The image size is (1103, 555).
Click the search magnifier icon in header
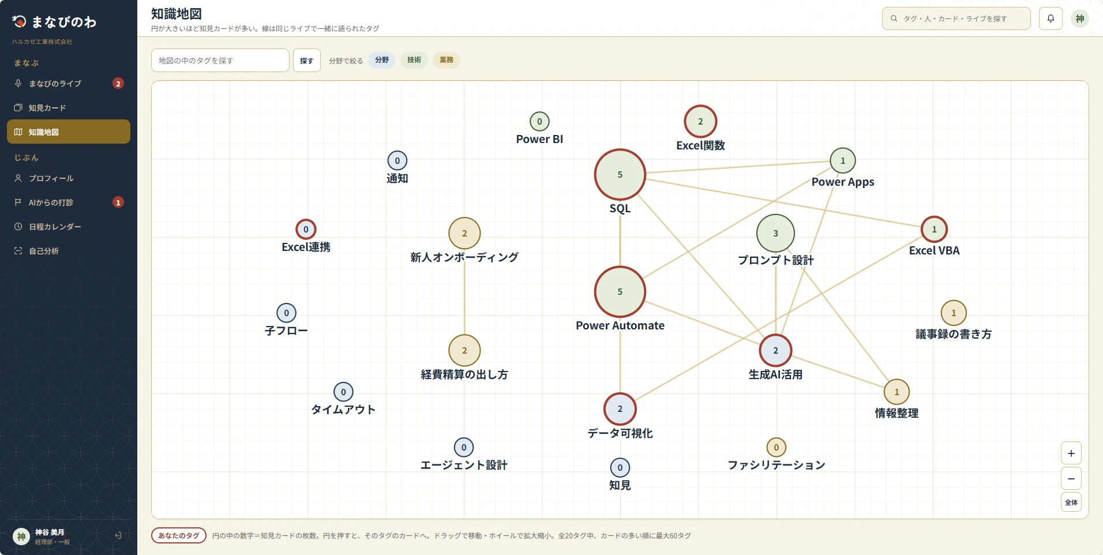click(894, 18)
